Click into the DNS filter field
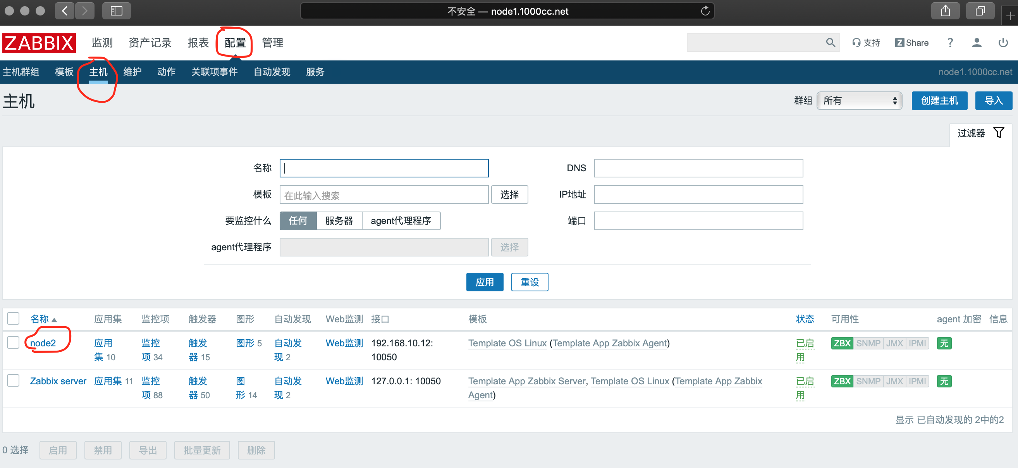This screenshot has width=1018, height=468. [x=698, y=168]
